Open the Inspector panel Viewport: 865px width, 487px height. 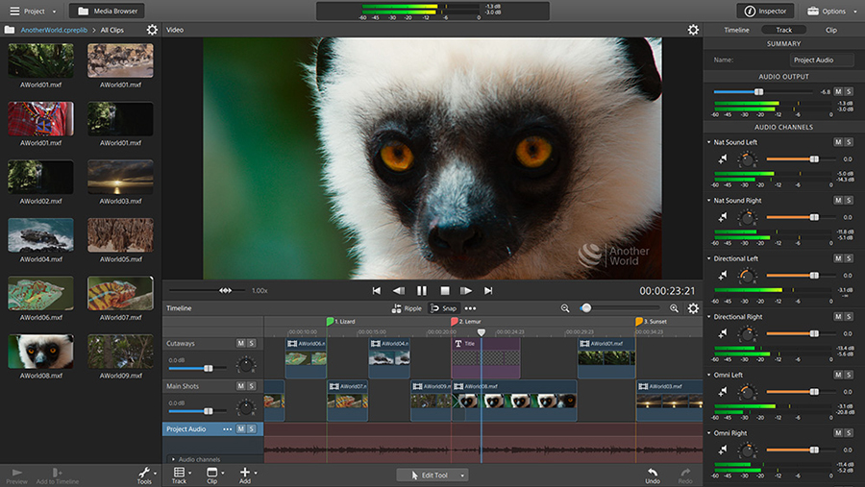pyautogui.click(x=765, y=12)
